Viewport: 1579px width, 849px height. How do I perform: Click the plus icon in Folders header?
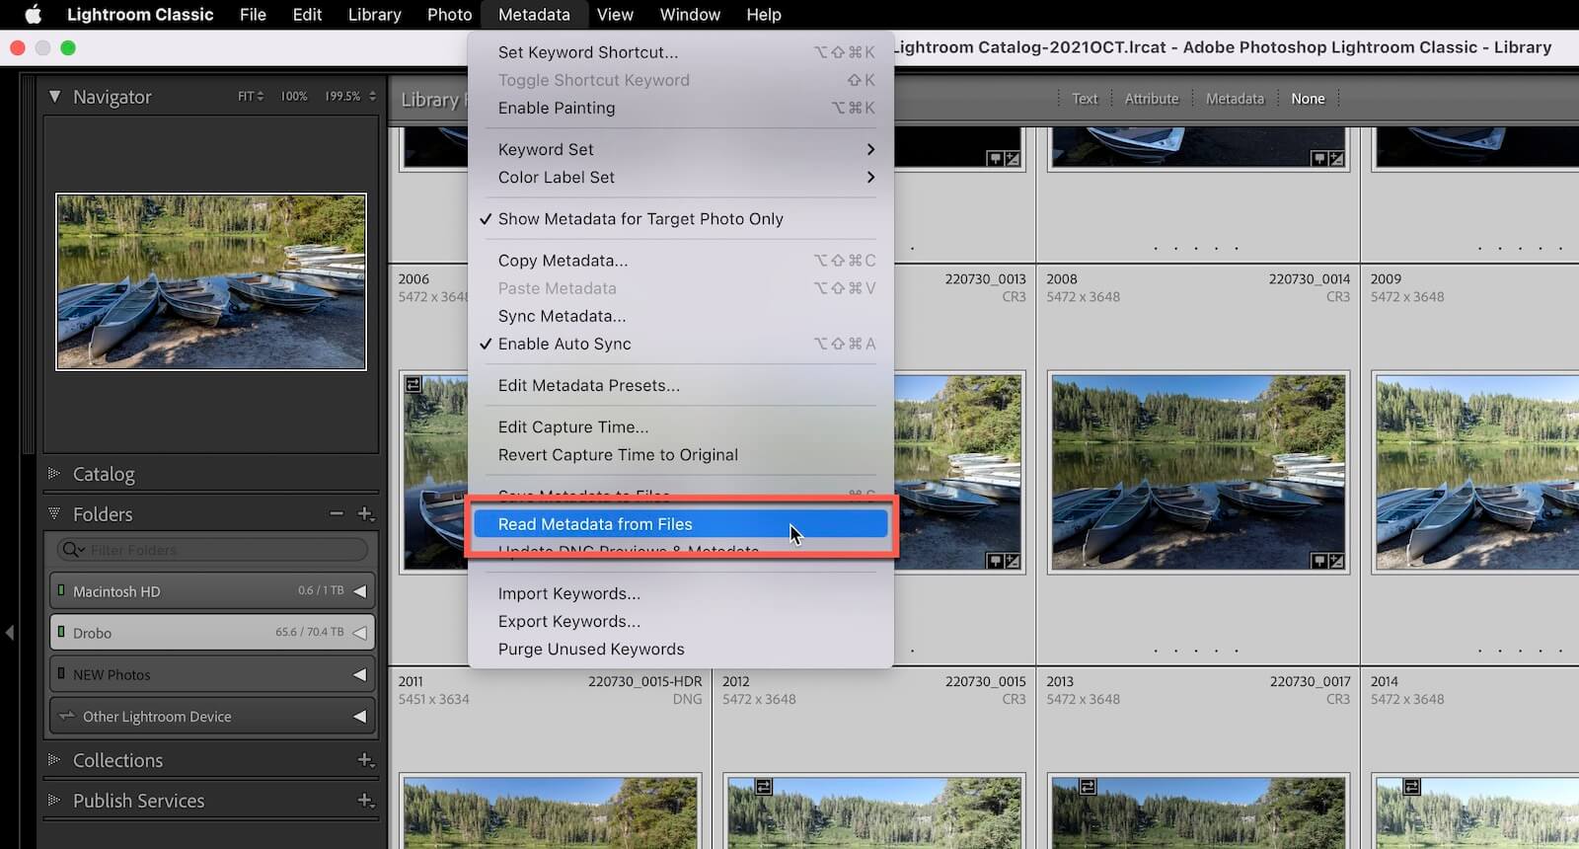point(365,513)
